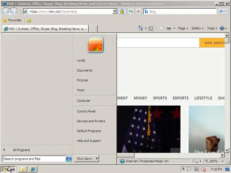The width and height of the screenshot is (231, 173).
Task: Expand All Programs list
Action: point(21,150)
